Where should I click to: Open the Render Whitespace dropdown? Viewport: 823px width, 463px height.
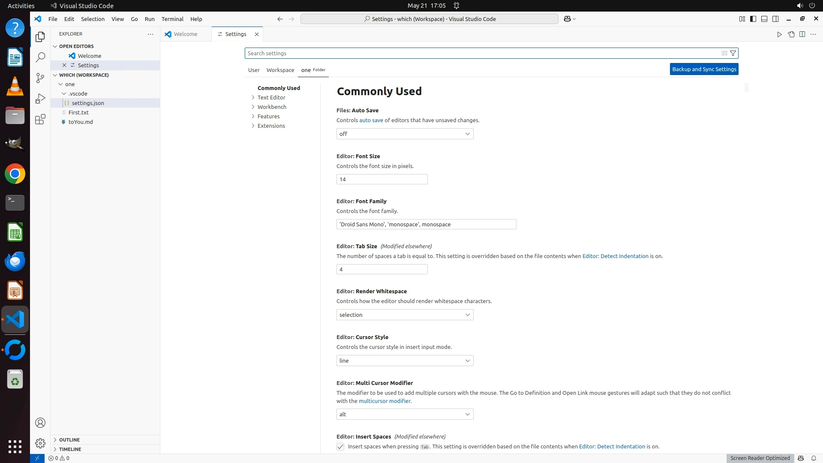(405, 315)
